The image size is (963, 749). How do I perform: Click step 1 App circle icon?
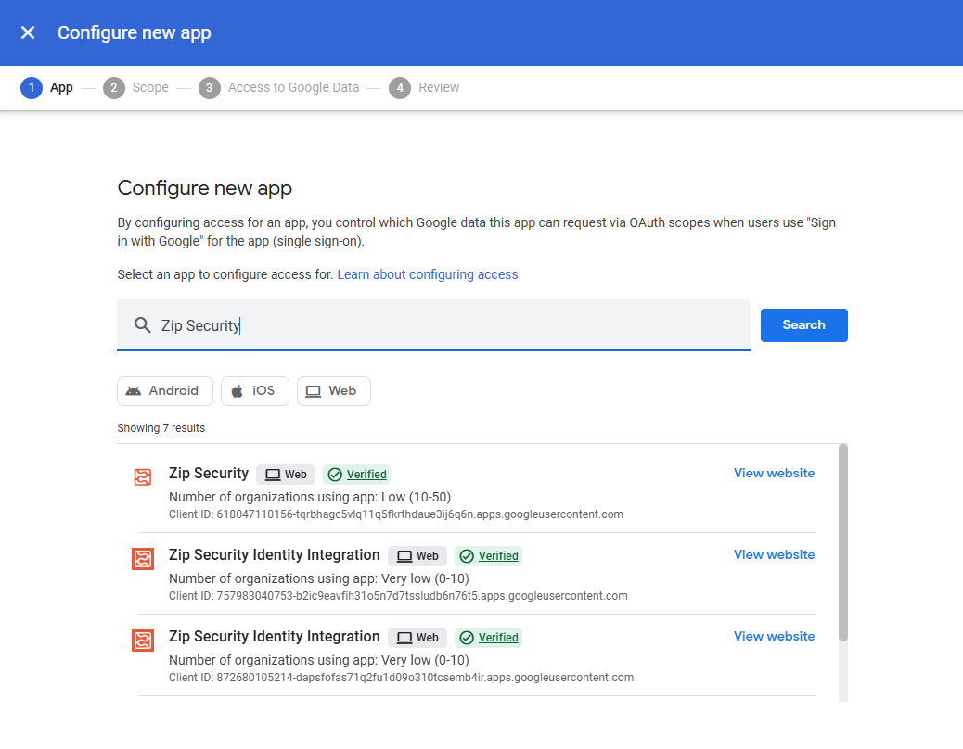[32, 88]
